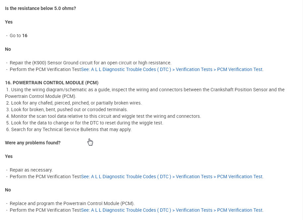303x220 pixels.
Task: Click the 'Is the resistance below 5.0 ohms?' question
Action: pos(40,8)
